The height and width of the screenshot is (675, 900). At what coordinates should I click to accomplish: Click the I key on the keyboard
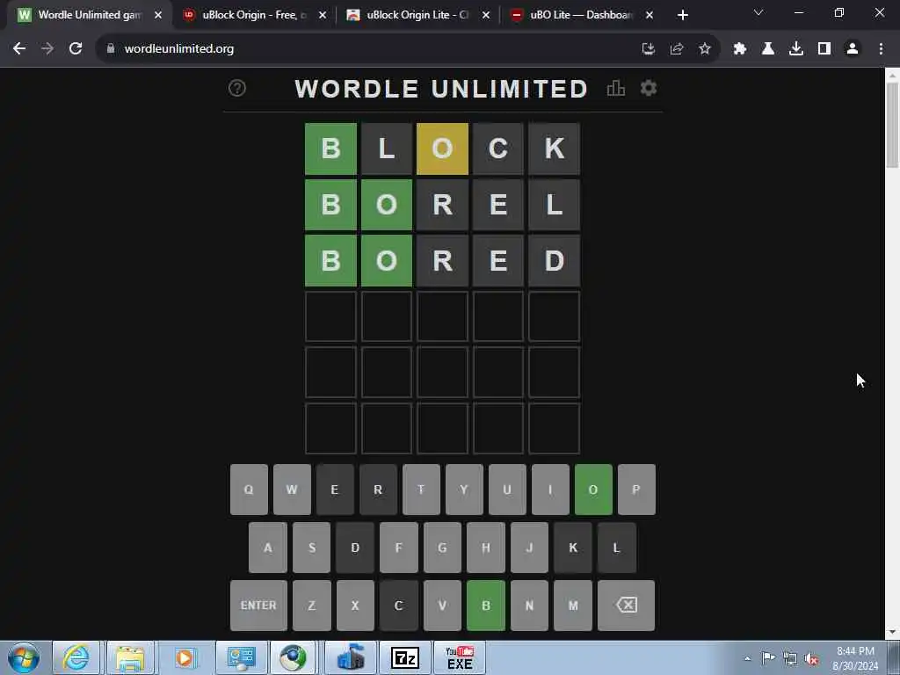click(550, 490)
